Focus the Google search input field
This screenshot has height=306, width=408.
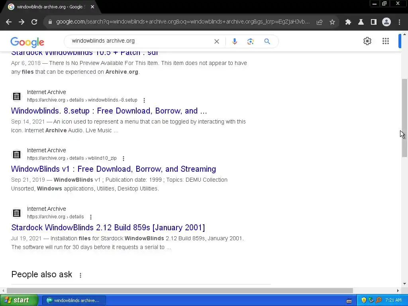click(141, 41)
